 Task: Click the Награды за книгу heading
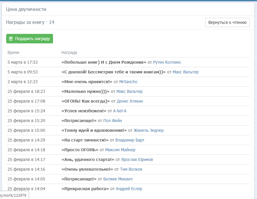click(25, 22)
